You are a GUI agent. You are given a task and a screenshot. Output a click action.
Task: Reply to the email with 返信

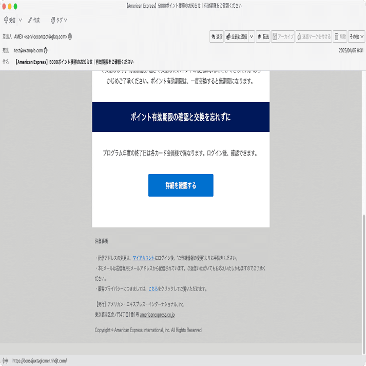pyautogui.click(x=217, y=36)
